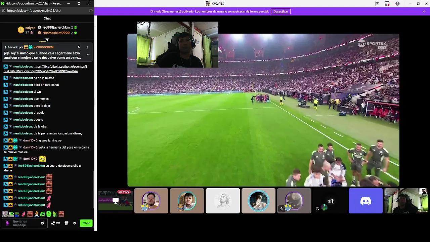Select second participant tile with orange jersey
The height and width of the screenshot is (242, 430).
pos(187,201)
